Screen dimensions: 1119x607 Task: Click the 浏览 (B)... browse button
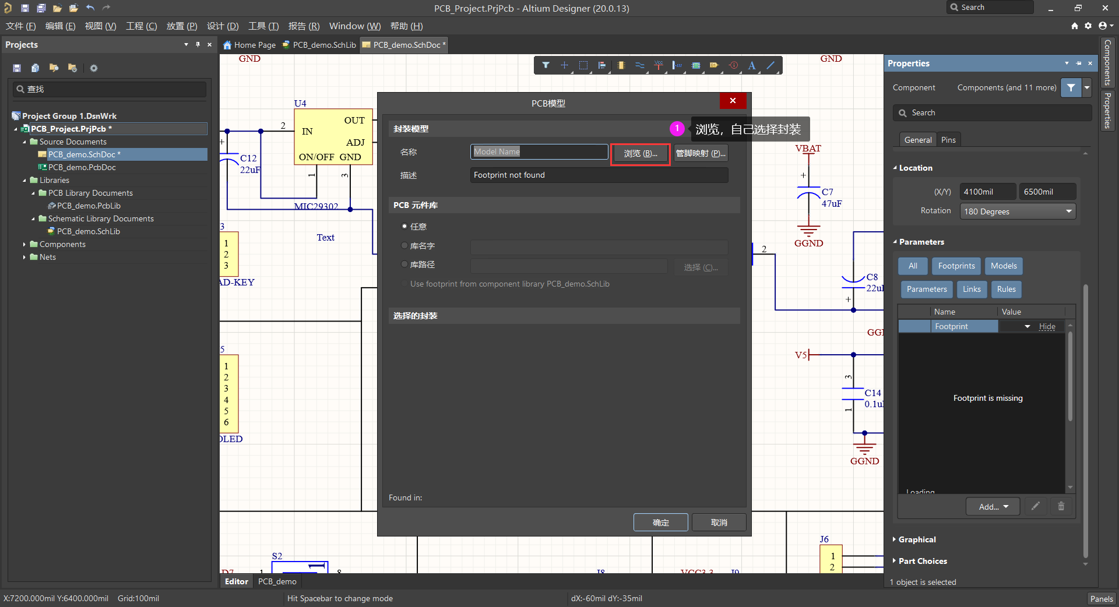pyautogui.click(x=640, y=153)
